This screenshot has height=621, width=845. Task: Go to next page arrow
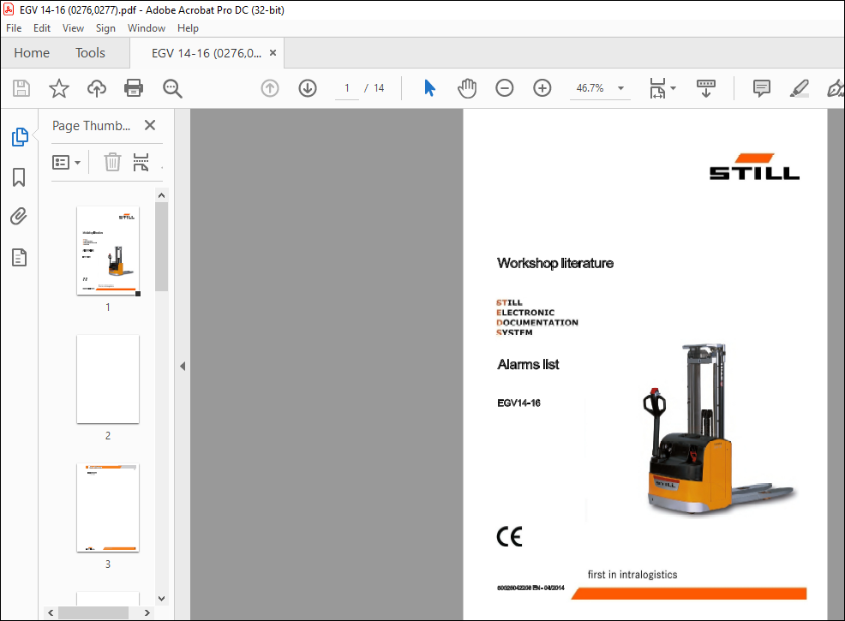(308, 87)
